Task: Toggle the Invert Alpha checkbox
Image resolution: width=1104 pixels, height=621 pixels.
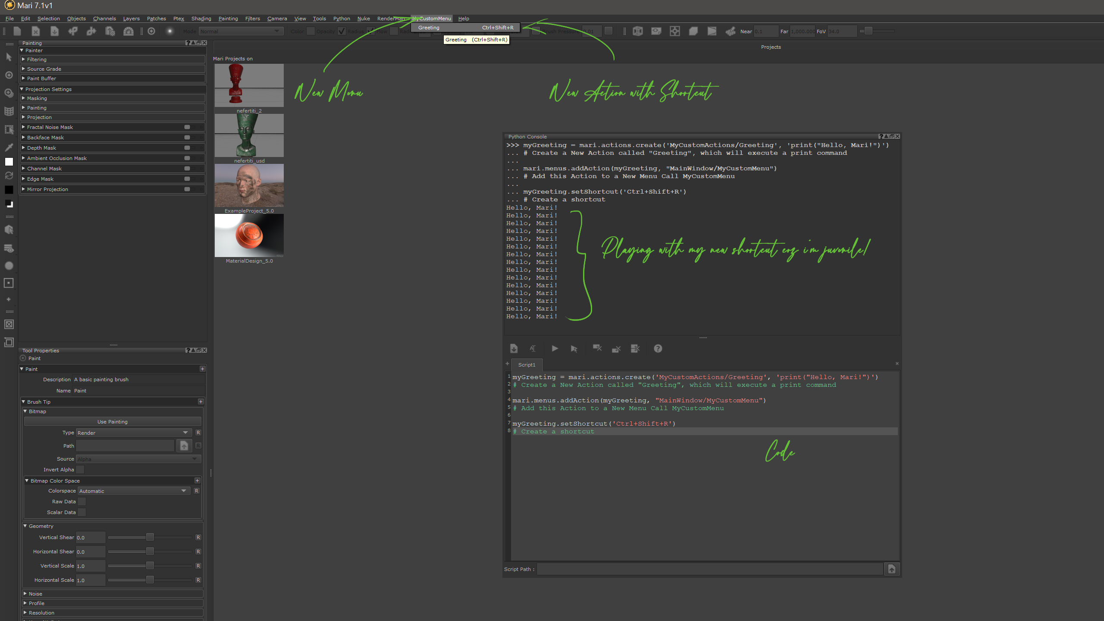Action: click(x=80, y=470)
